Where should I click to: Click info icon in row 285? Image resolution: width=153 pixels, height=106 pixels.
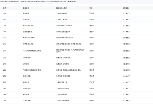(130, 100)
